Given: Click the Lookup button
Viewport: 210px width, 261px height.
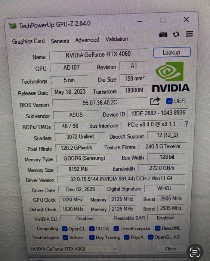Looking at the screenshot, I should (x=172, y=52).
